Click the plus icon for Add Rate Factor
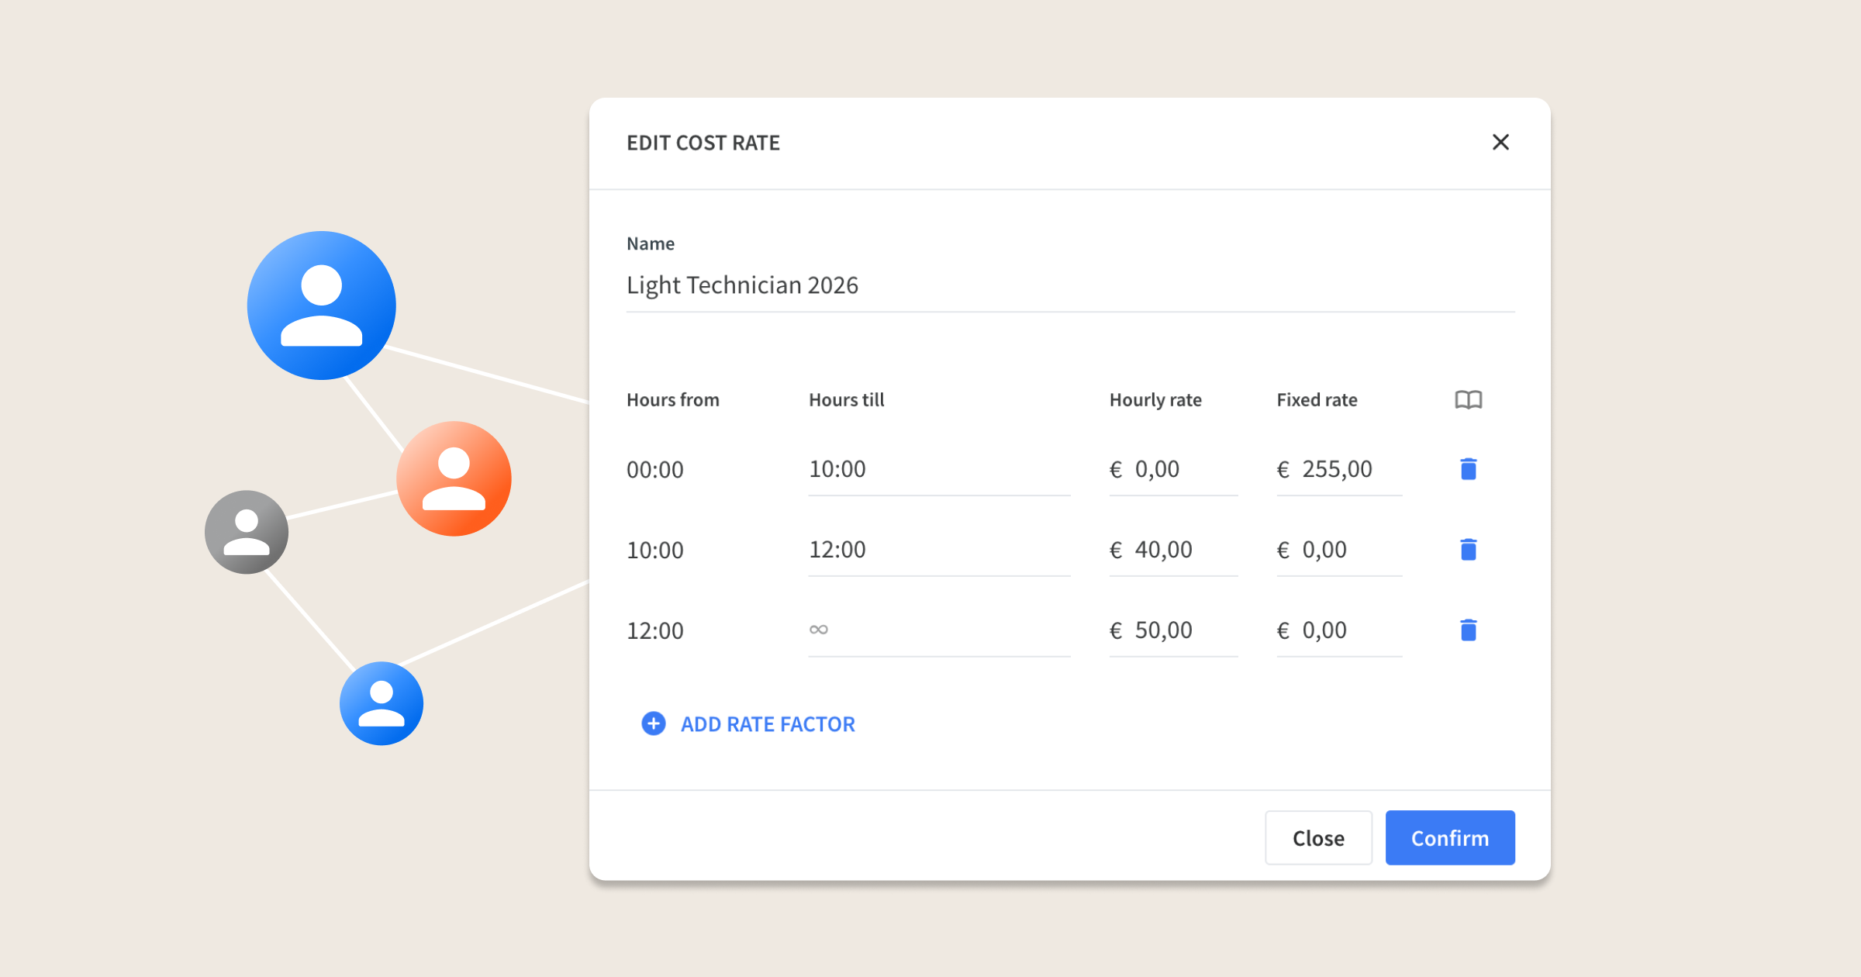Image resolution: width=1861 pixels, height=977 pixels. (654, 723)
